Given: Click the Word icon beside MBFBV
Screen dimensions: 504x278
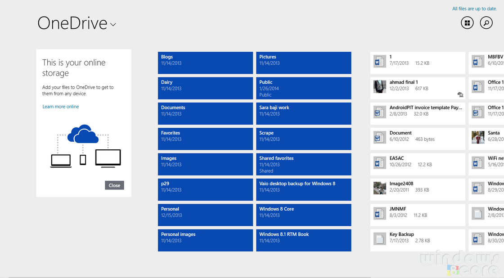Looking at the screenshot, I should 478,61.
